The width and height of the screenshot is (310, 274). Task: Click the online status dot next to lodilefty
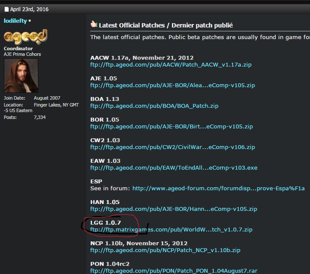(30, 20)
